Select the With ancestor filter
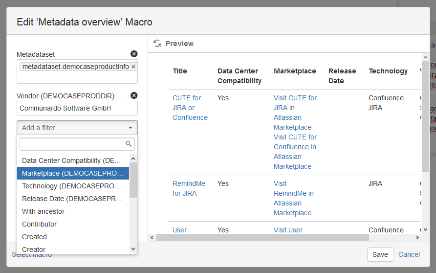This screenshot has width=436, height=273. pyautogui.click(x=44, y=211)
